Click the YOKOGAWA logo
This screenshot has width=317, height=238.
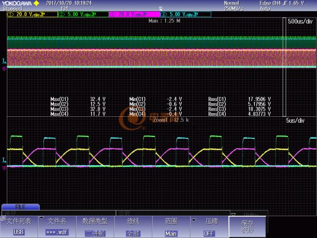point(17,3)
